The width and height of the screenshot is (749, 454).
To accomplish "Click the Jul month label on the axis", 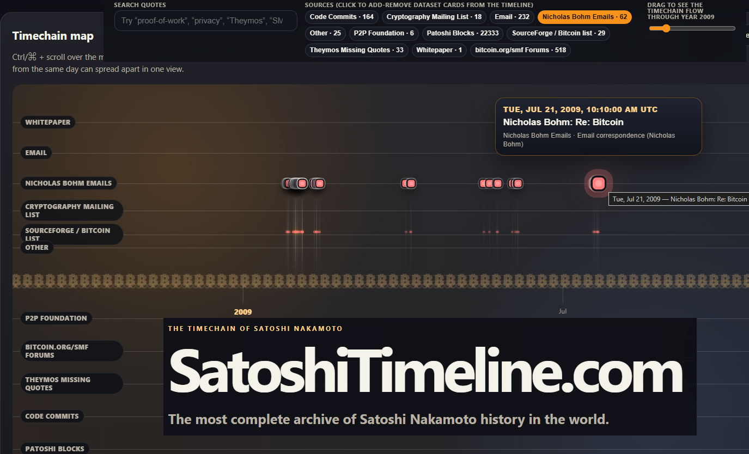I will pyautogui.click(x=563, y=311).
